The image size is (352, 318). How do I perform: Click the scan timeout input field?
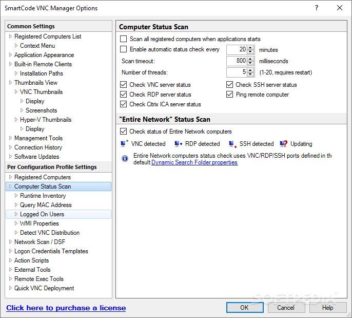tap(237, 61)
